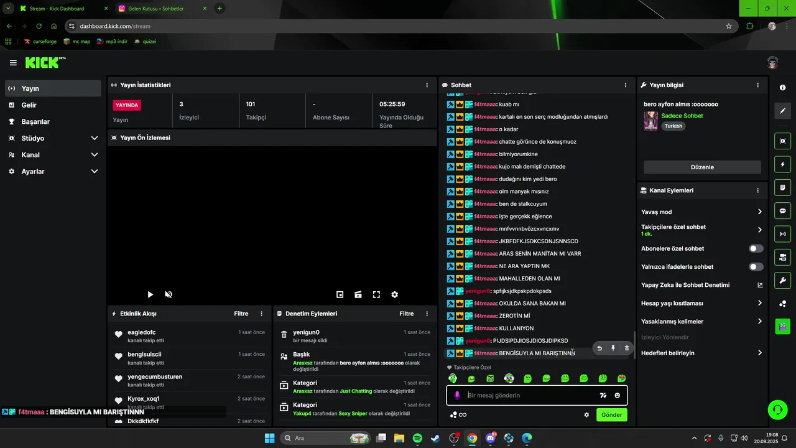Click the reply arrow on the hovered message
The height and width of the screenshot is (448, 796).
click(x=599, y=348)
